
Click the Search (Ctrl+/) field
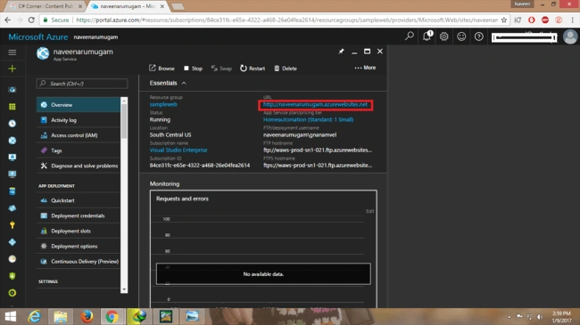tap(82, 84)
